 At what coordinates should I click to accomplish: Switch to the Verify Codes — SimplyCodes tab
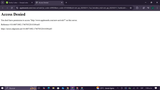[x=18, y=3]
